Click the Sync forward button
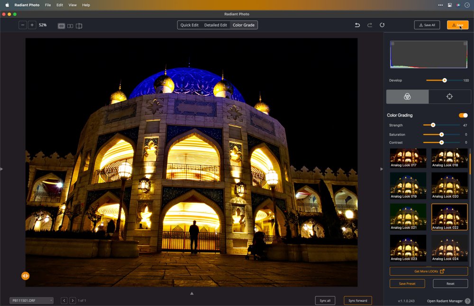The width and height of the screenshot is (474, 306). click(357, 300)
